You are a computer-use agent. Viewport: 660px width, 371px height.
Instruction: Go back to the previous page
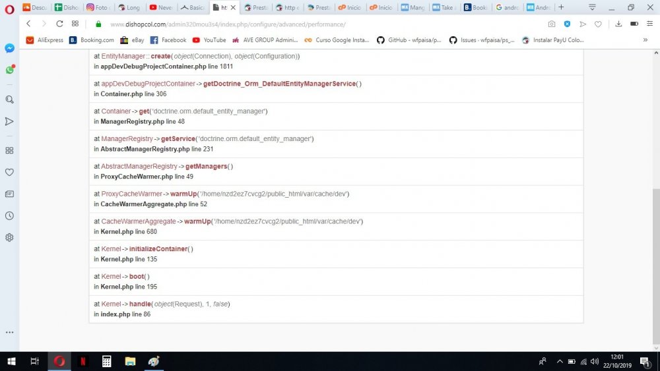[28, 24]
